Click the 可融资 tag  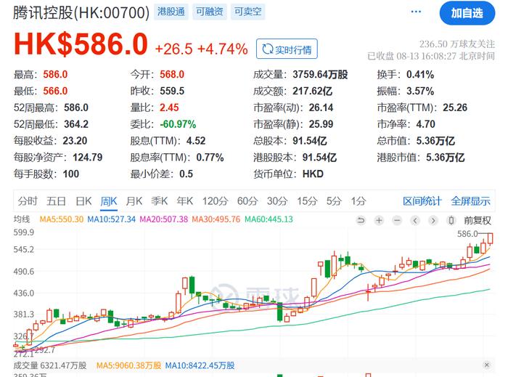[210, 12]
